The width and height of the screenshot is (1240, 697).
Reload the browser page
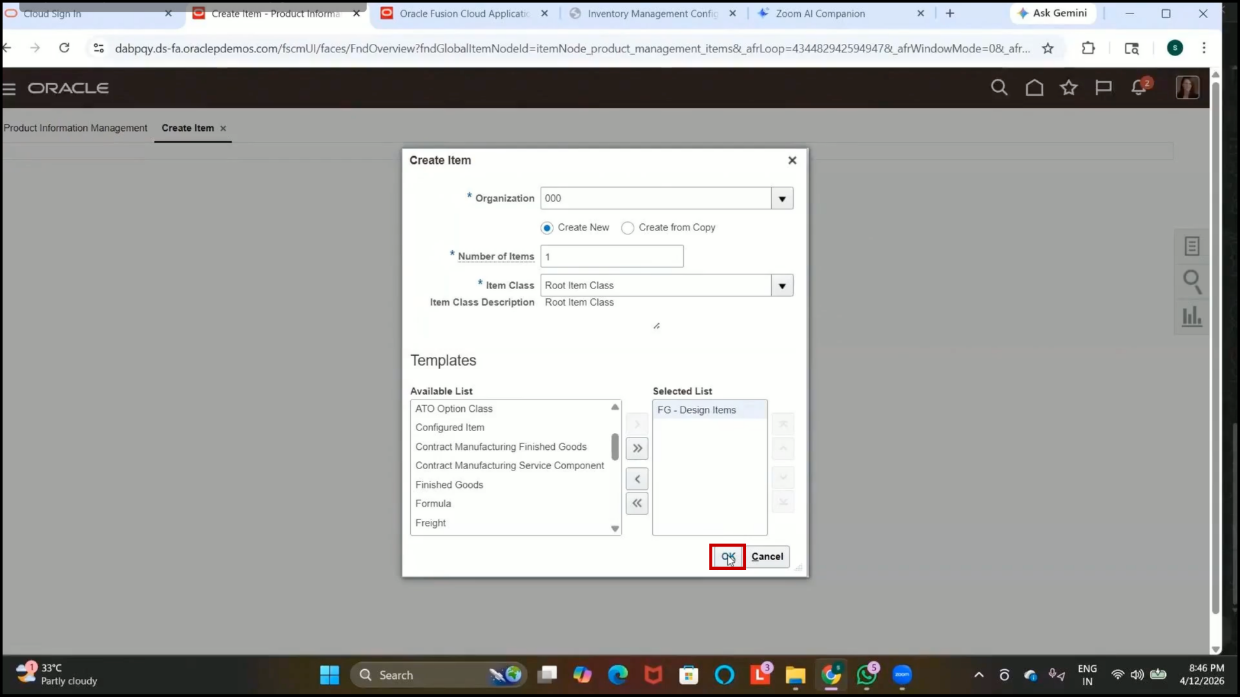[64, 48]
